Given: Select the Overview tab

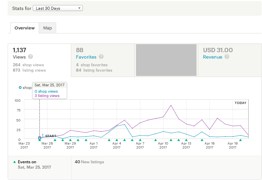Looking at the screenshot, I should click(x=24, y=28).
